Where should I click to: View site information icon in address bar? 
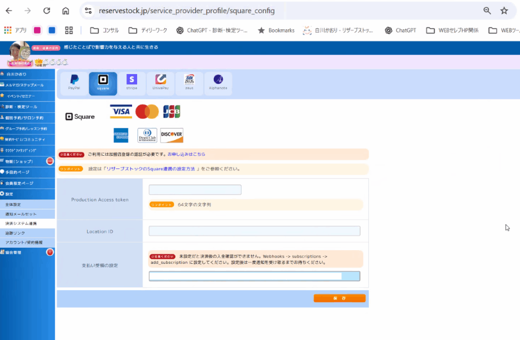[x=88, y=11]
